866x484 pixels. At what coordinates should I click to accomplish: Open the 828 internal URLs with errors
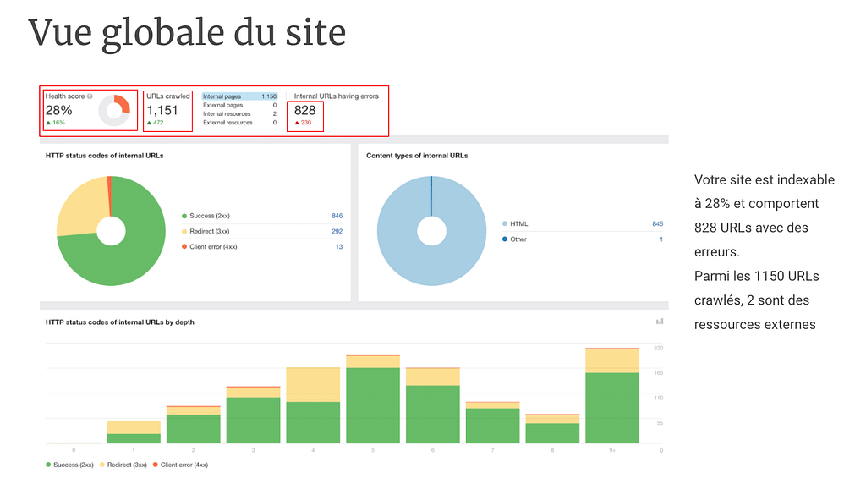(304, 110)
